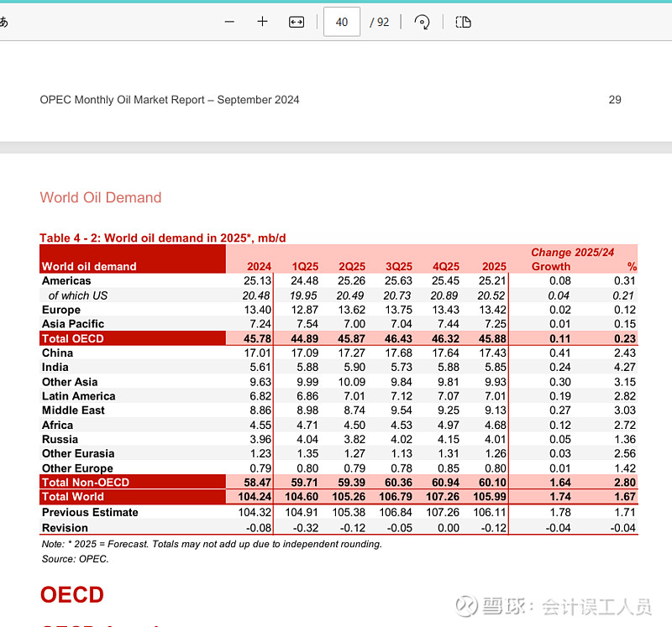Click the '2Q25' column header
The height and width of the screenshot is (627, 672).
352,266
